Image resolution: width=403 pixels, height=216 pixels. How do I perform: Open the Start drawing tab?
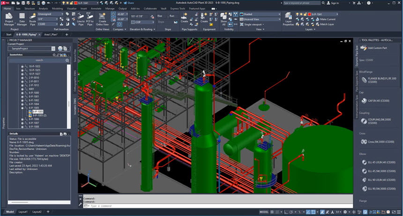pos(9,35)
